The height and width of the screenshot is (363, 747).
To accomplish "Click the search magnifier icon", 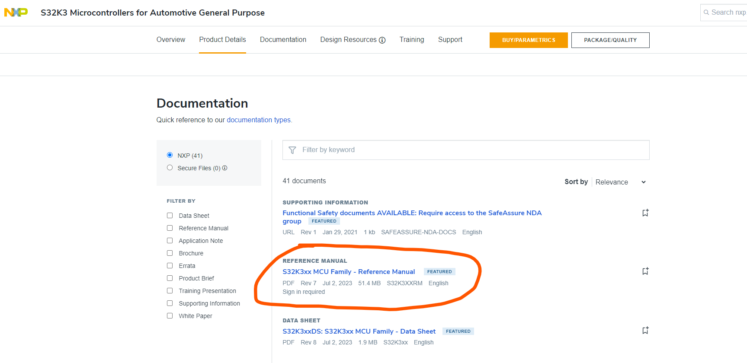I will 706,13.
